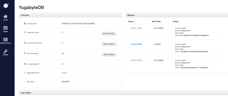228x96 pixels.
Task: Click the YugabyteDB page heading
Action: [x=31, y=8]
